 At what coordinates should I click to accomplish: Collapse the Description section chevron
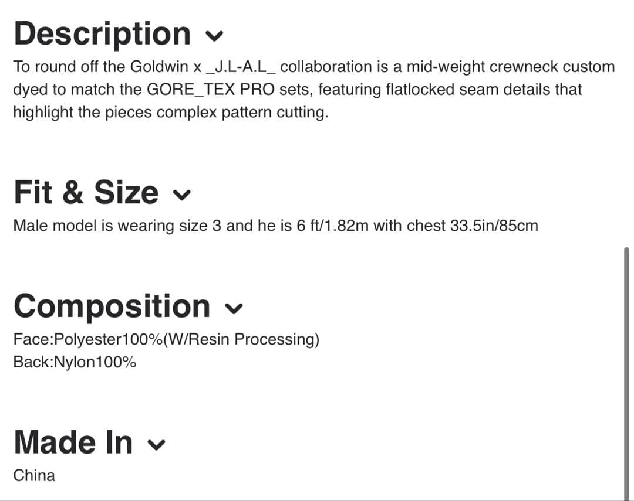click(x=215, y=35)
